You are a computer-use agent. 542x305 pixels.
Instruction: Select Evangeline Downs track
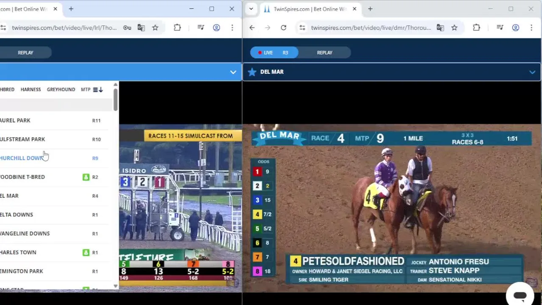coord(54,233)
